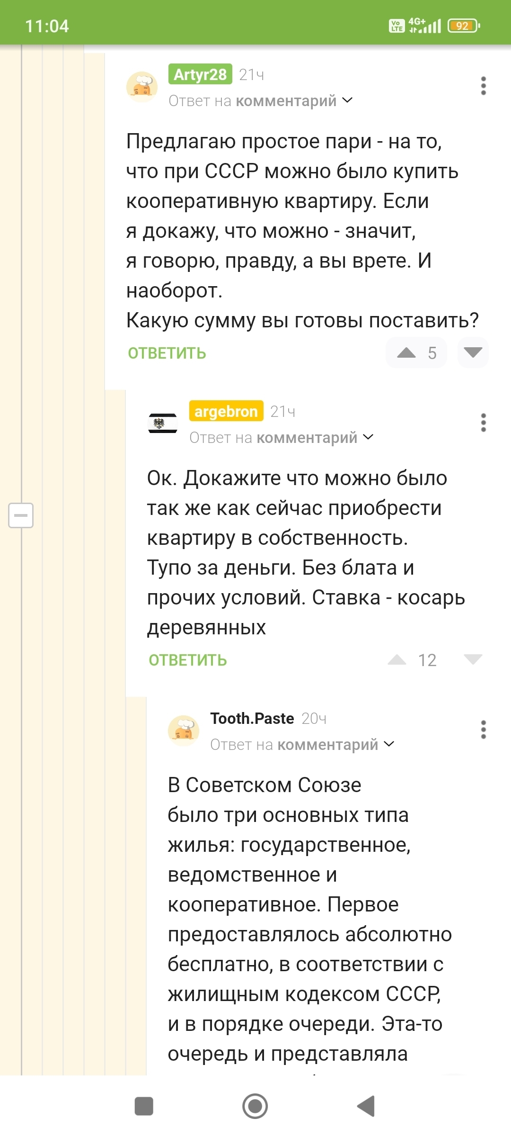Open three-dot menu on argebron's comment
511x1137 pixels.
483,423
